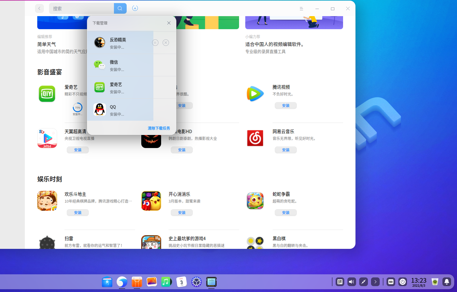Install 蛇蛇争霸
The image size is (457, 292).
coord(286,213)
